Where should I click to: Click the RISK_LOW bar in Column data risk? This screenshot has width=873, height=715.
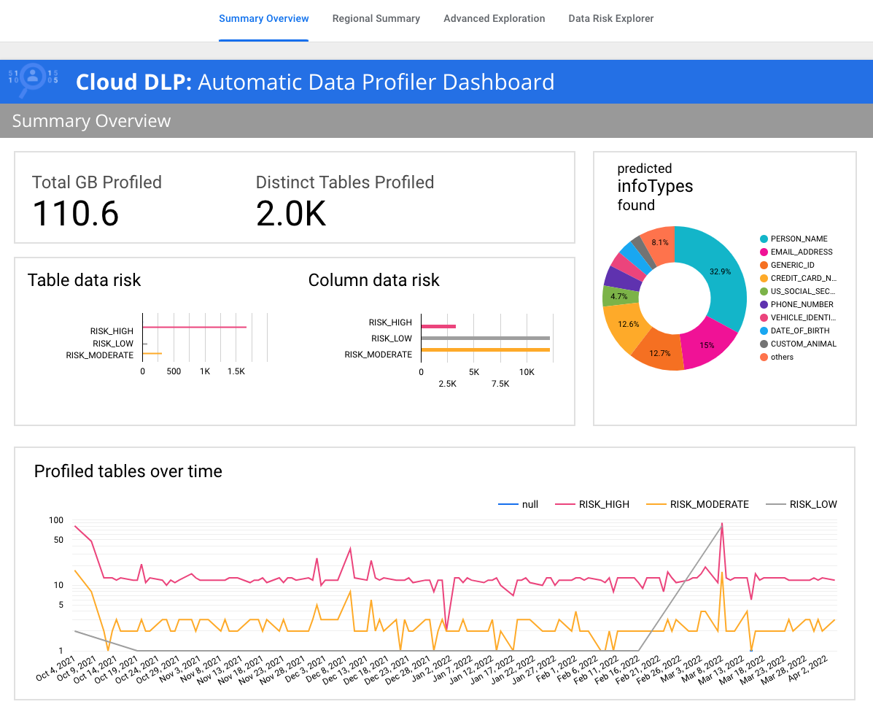pos(485,339)
